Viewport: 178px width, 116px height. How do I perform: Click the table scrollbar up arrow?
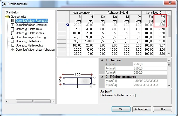(x=169, y=13)
